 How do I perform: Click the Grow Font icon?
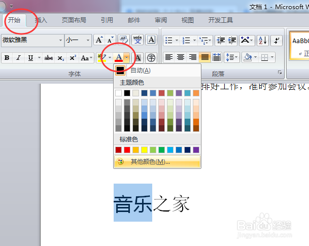[99, 40]
